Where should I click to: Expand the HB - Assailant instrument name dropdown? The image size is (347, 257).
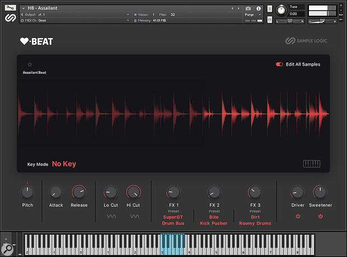click(23, 8)
